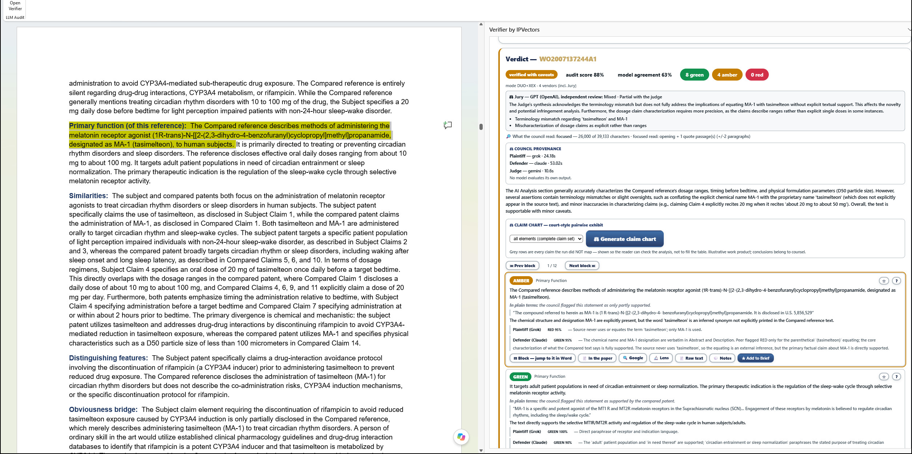Click Block — jump to it in Word
This screenshot has width=912, height=454.
[542, 358]
